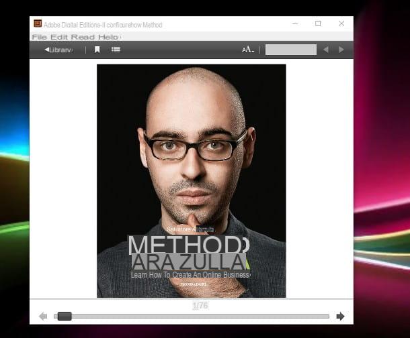
Task: Find next search result arrow
Action: coord(341,50)
